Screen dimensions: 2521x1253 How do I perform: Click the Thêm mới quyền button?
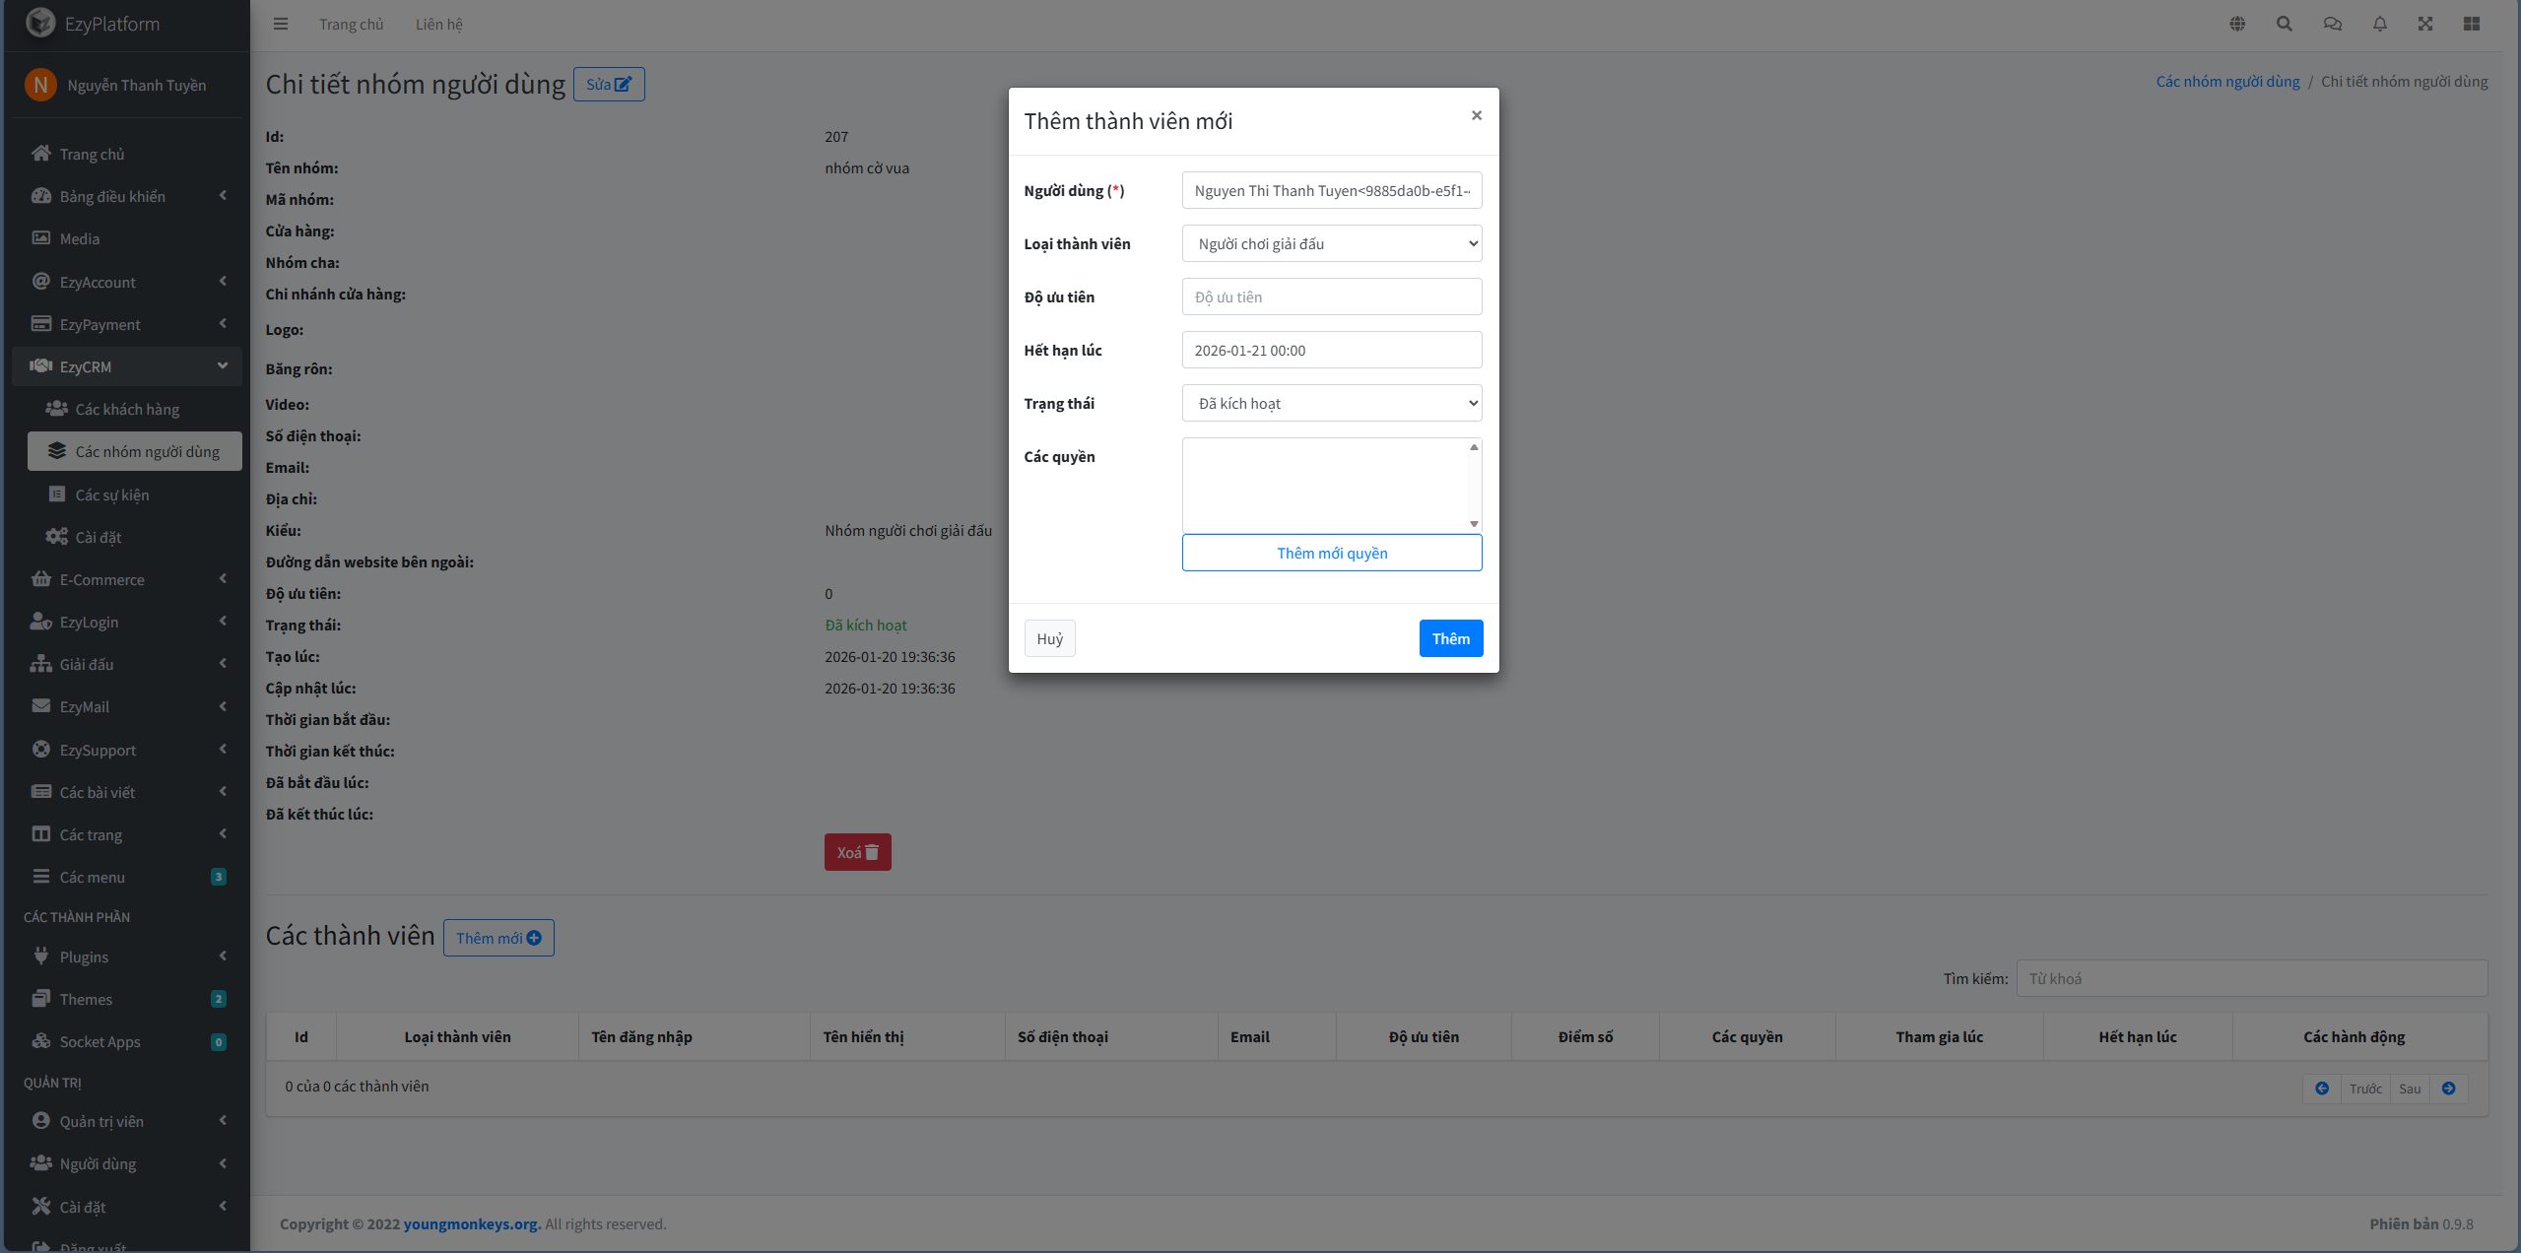click(1331, 553)
